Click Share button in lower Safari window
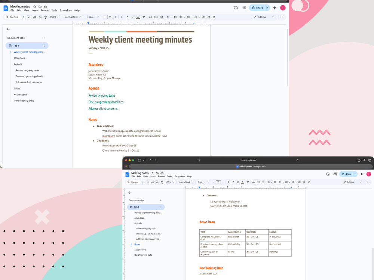The image size is (374, 280). pyautogui.click(x=346, y=174)
